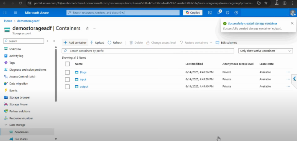The image size is (297, 141).
Task: Check the input container checkbox
Action: [x=67, y=79]
